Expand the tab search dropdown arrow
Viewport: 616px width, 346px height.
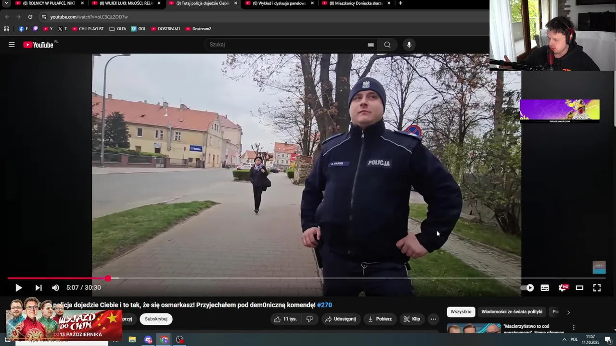point(6,3)
